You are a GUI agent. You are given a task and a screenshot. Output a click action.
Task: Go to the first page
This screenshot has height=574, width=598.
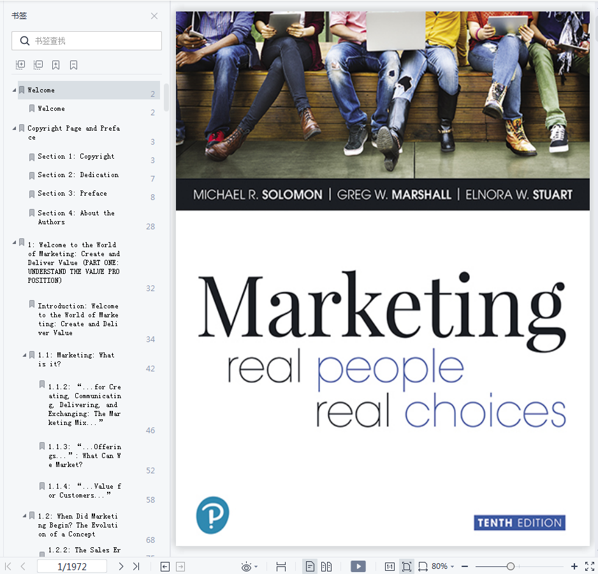click(8, 566)
